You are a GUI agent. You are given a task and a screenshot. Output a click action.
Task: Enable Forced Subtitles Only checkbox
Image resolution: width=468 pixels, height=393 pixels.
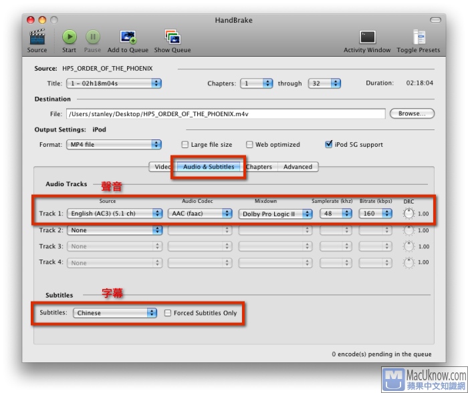coord(168,313)
